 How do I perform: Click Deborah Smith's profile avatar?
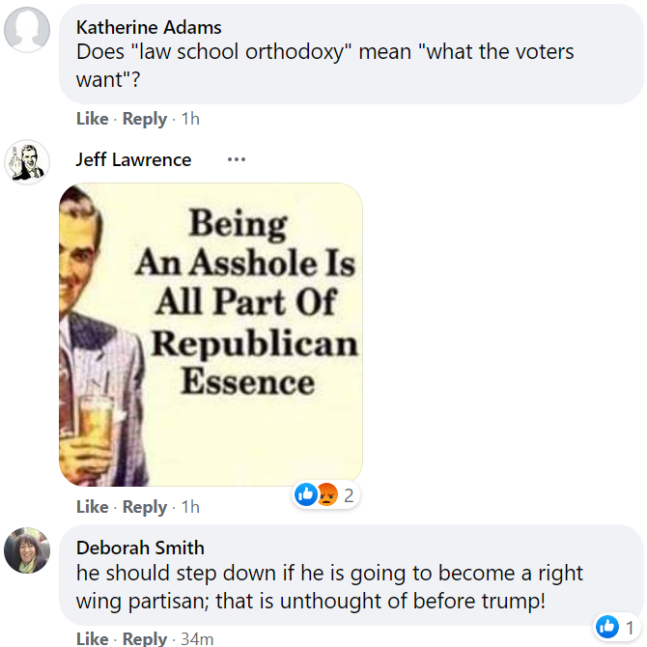tap(27, 550)
